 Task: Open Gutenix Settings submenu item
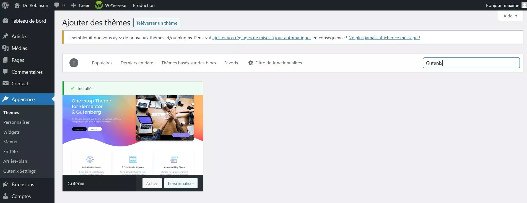pos(19,171)
